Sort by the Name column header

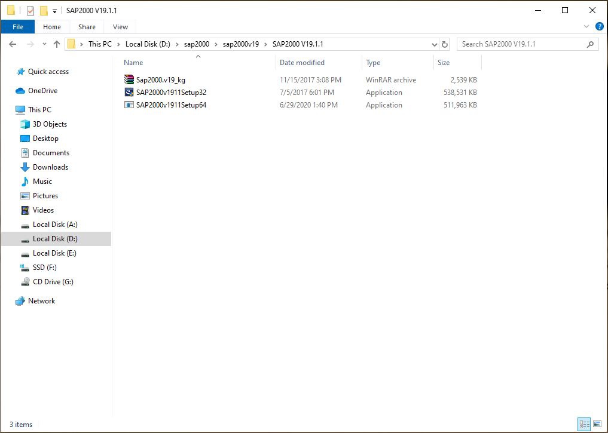point(133,62)
